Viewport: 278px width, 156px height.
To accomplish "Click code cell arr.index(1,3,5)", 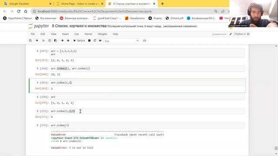I will [x=147, y=111].
